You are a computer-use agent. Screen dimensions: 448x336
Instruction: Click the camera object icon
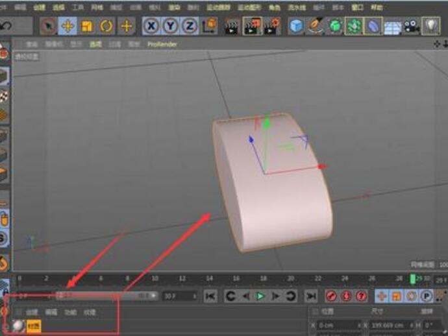point(411,26)
